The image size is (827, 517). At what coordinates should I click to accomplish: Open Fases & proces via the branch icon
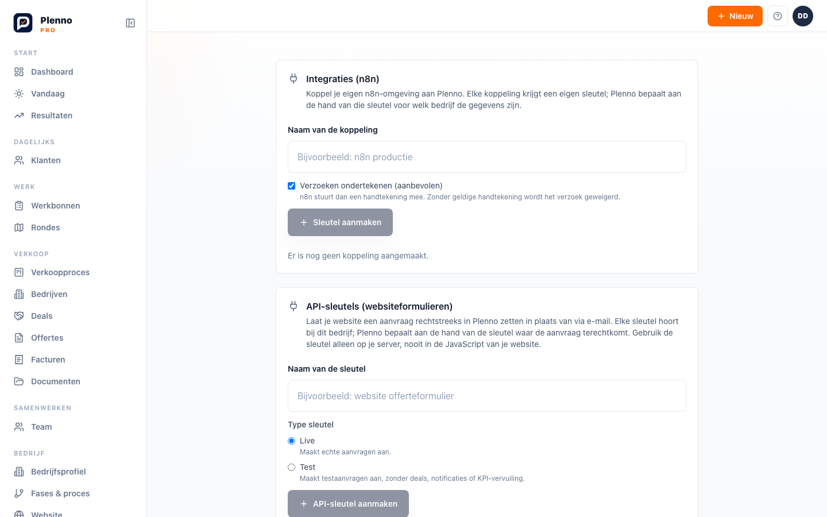[x=19, y=493]
